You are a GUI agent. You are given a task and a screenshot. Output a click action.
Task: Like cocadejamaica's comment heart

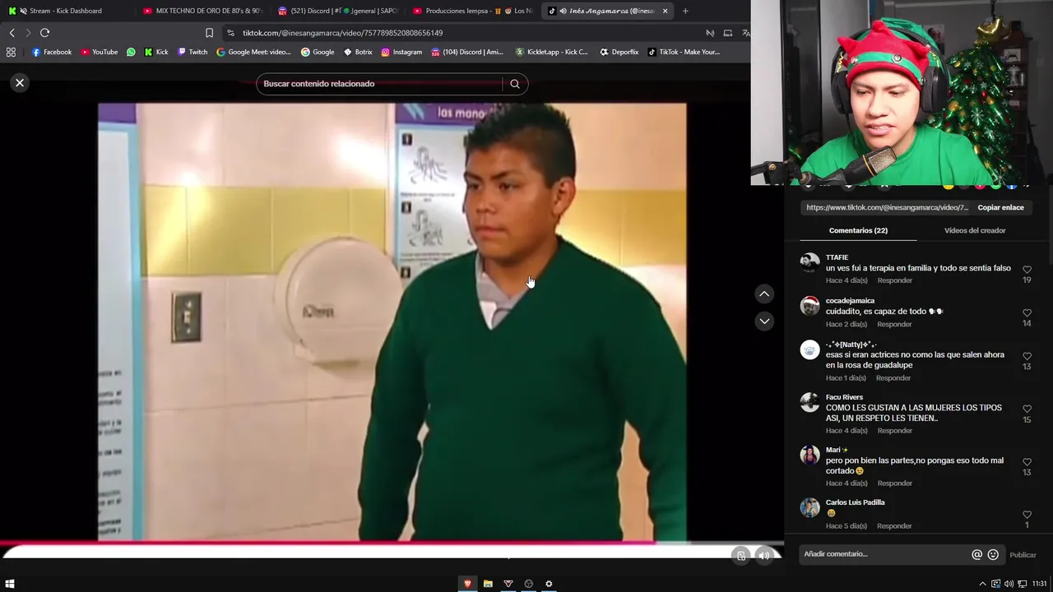click(x=1027, y=313)
